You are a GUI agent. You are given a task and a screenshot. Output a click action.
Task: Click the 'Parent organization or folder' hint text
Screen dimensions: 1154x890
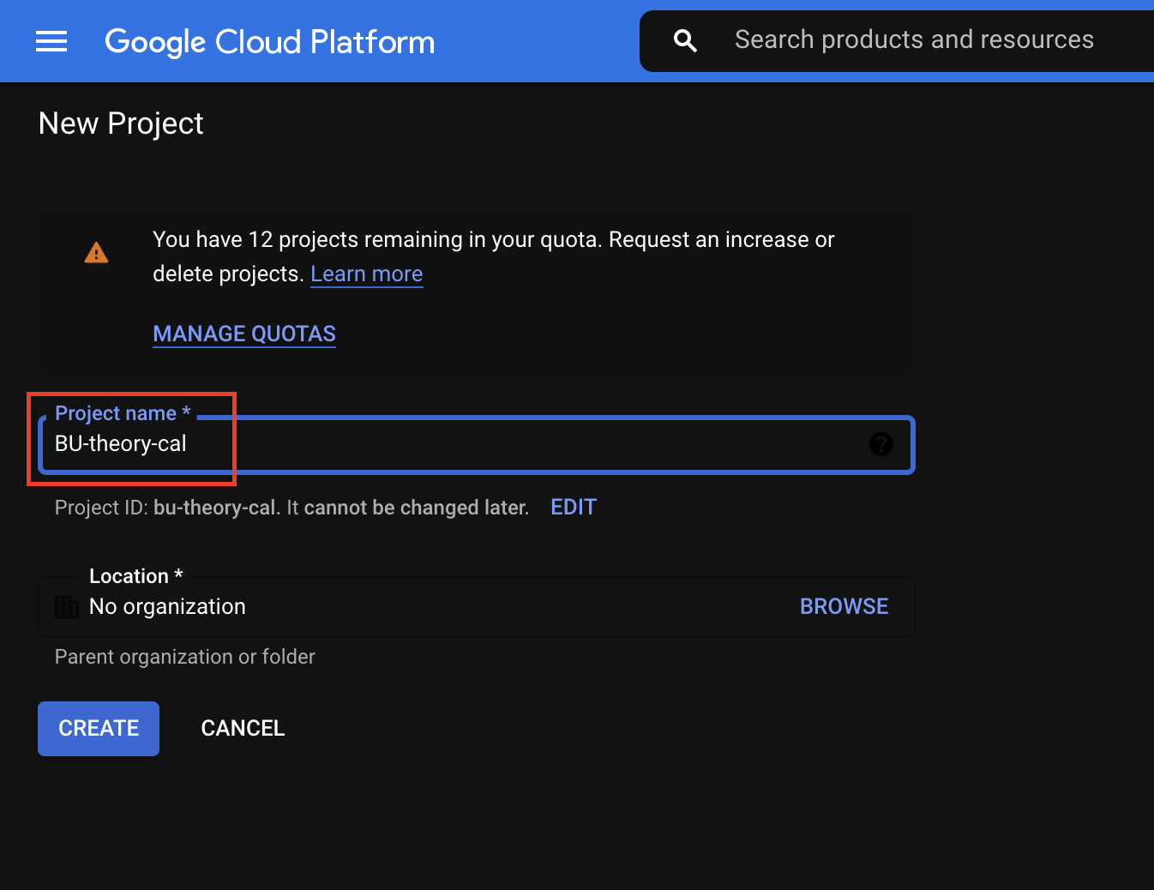tap(185, 657)
